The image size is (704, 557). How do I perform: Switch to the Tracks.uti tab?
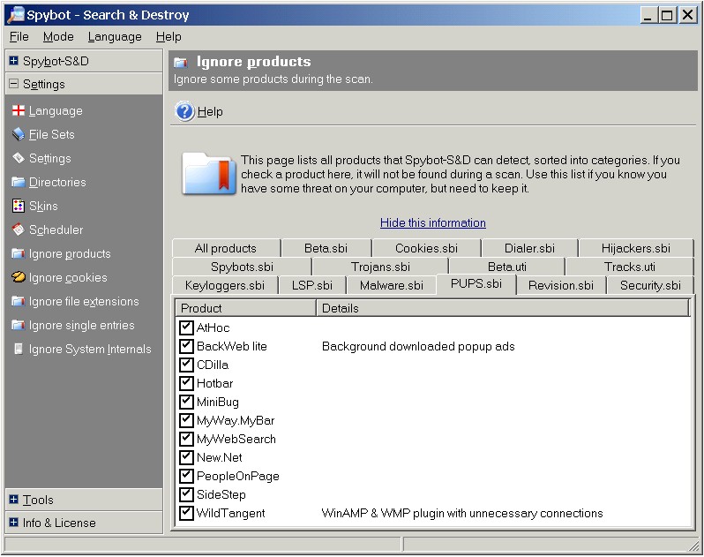coord(630,267)
